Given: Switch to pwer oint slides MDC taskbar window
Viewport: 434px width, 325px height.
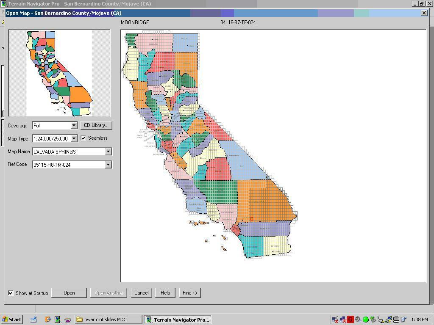Looking at the screenshot, I should [108, 319].
